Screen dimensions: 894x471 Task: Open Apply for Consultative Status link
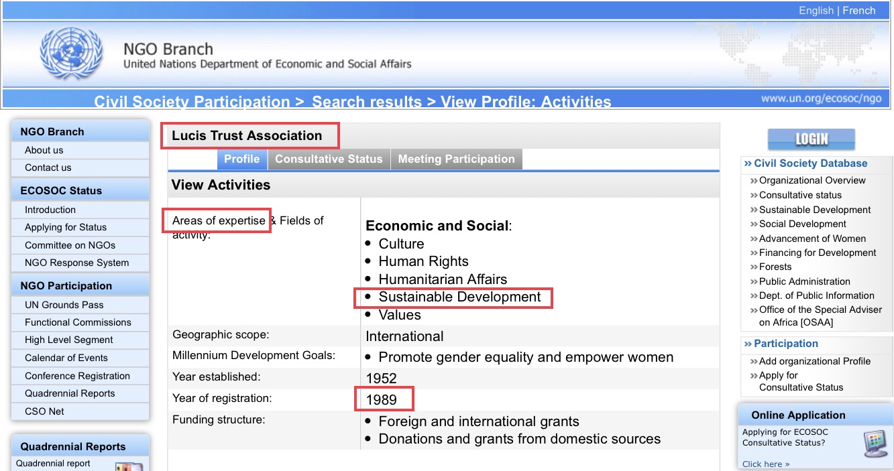pos(801,381)
